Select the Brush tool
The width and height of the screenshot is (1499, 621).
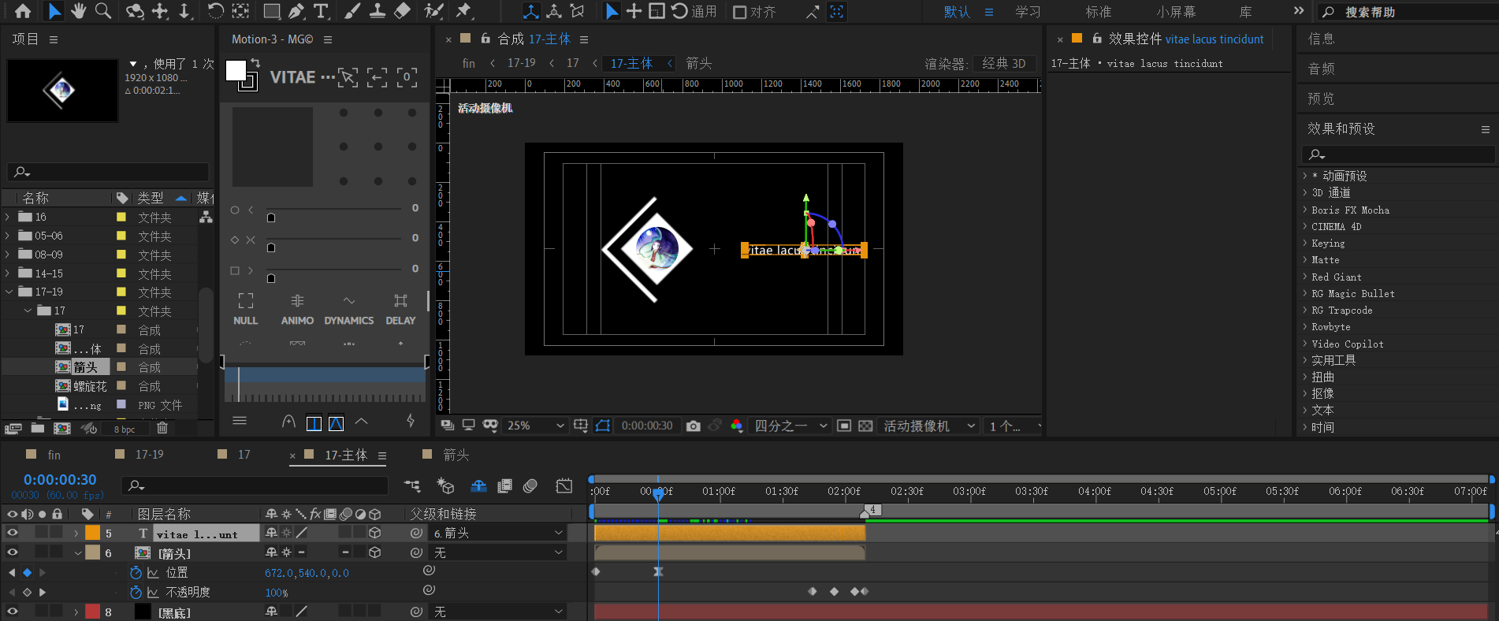click(x=352, y=11)
